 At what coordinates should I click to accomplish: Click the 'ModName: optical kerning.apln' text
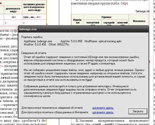[103, 41]
